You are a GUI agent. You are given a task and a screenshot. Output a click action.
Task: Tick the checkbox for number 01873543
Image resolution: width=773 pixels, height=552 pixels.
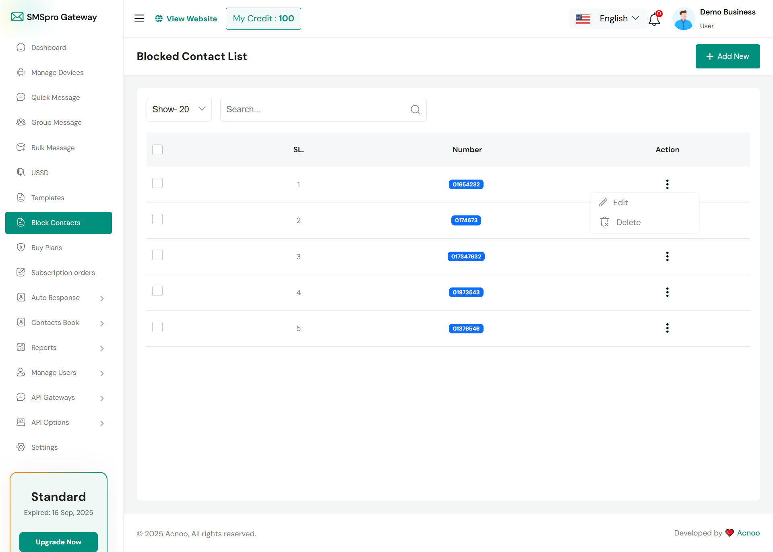point(157,291)
